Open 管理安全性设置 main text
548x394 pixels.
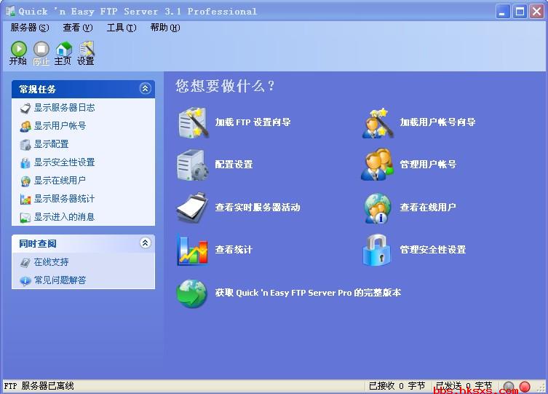point(433,250)
